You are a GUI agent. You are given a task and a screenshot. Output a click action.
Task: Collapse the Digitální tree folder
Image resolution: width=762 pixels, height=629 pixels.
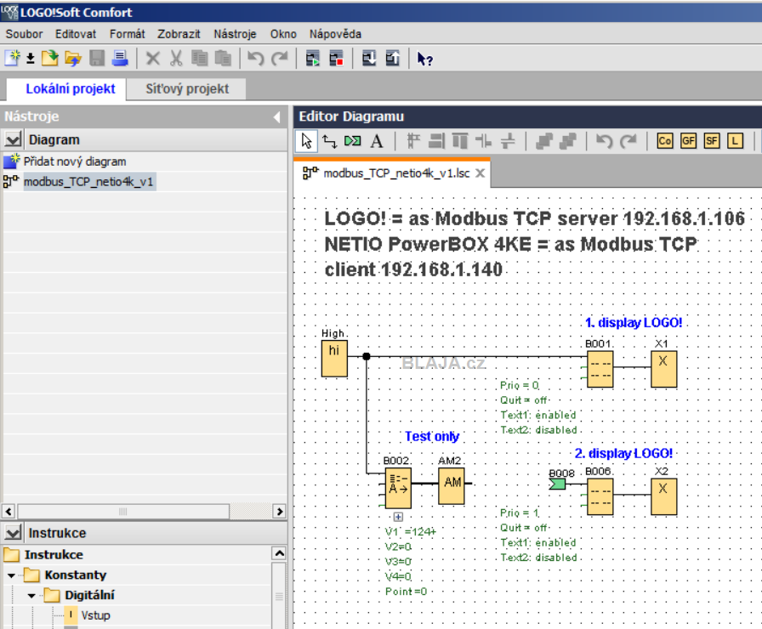[x=31, y=596]
